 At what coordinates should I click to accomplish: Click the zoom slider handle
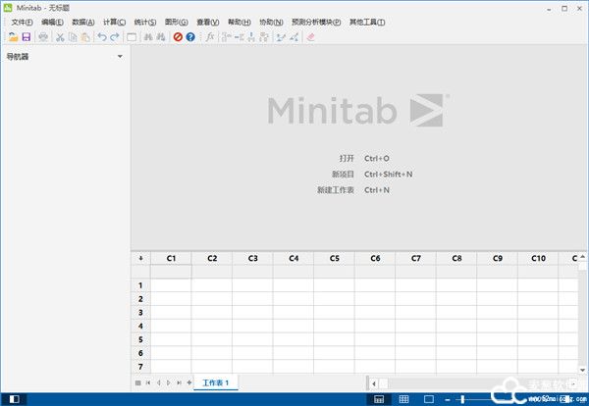pos(462,399)
